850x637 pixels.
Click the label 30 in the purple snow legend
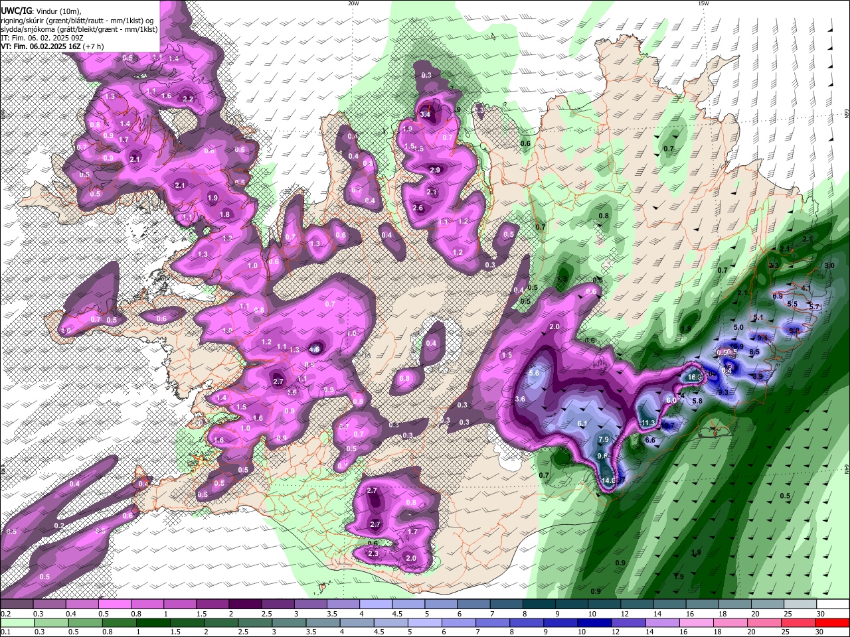pyautogui.click(x=819, y=614)
